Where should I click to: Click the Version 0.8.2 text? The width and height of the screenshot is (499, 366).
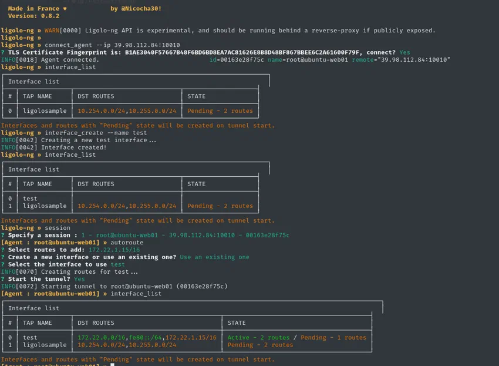pyautogui.click(x=33, y=16)
